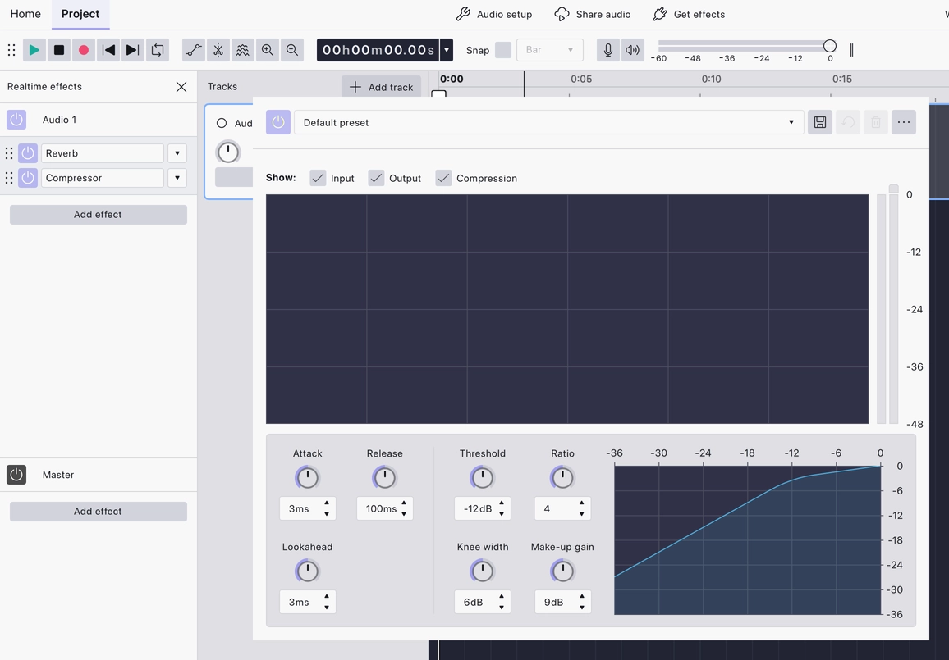
Task: Start recording with the Record button
Action: click(84, 50)
